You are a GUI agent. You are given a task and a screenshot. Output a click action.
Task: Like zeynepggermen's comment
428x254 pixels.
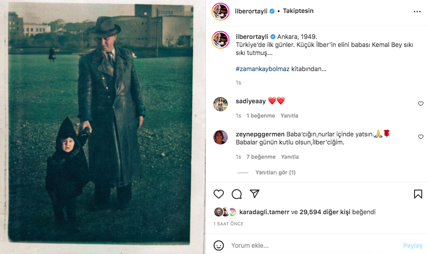tap(420, 137)
